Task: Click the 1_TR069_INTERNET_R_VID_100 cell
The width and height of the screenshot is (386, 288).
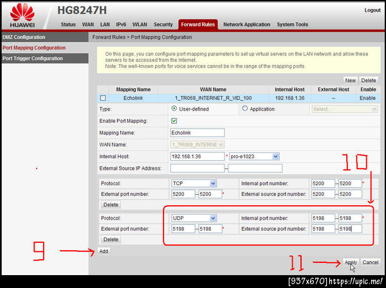Action: pyautogui.click(x=213, y=98)
